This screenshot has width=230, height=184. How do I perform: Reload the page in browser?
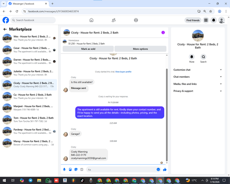(x=17, y=11)
